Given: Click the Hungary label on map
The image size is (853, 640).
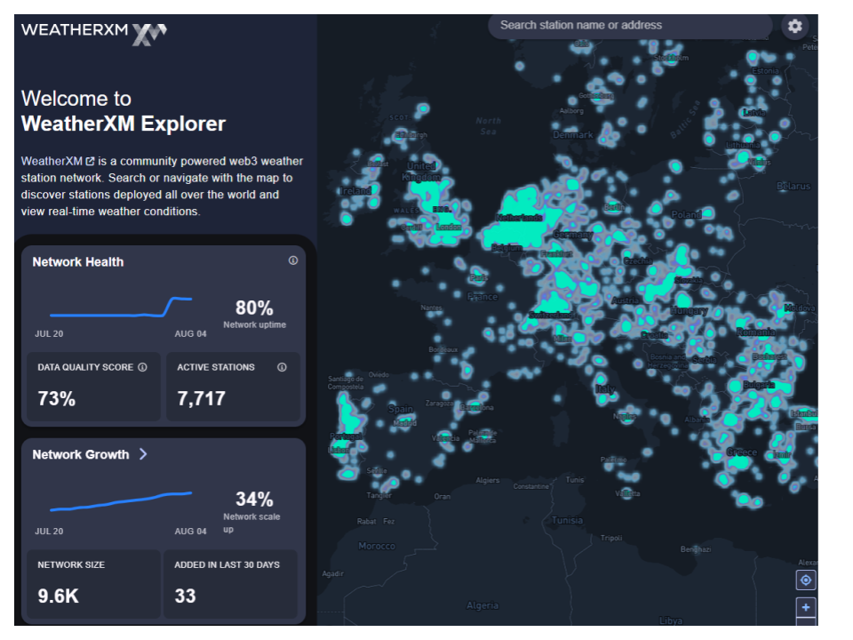Looking at the screenshot, I should coord(689,311).
